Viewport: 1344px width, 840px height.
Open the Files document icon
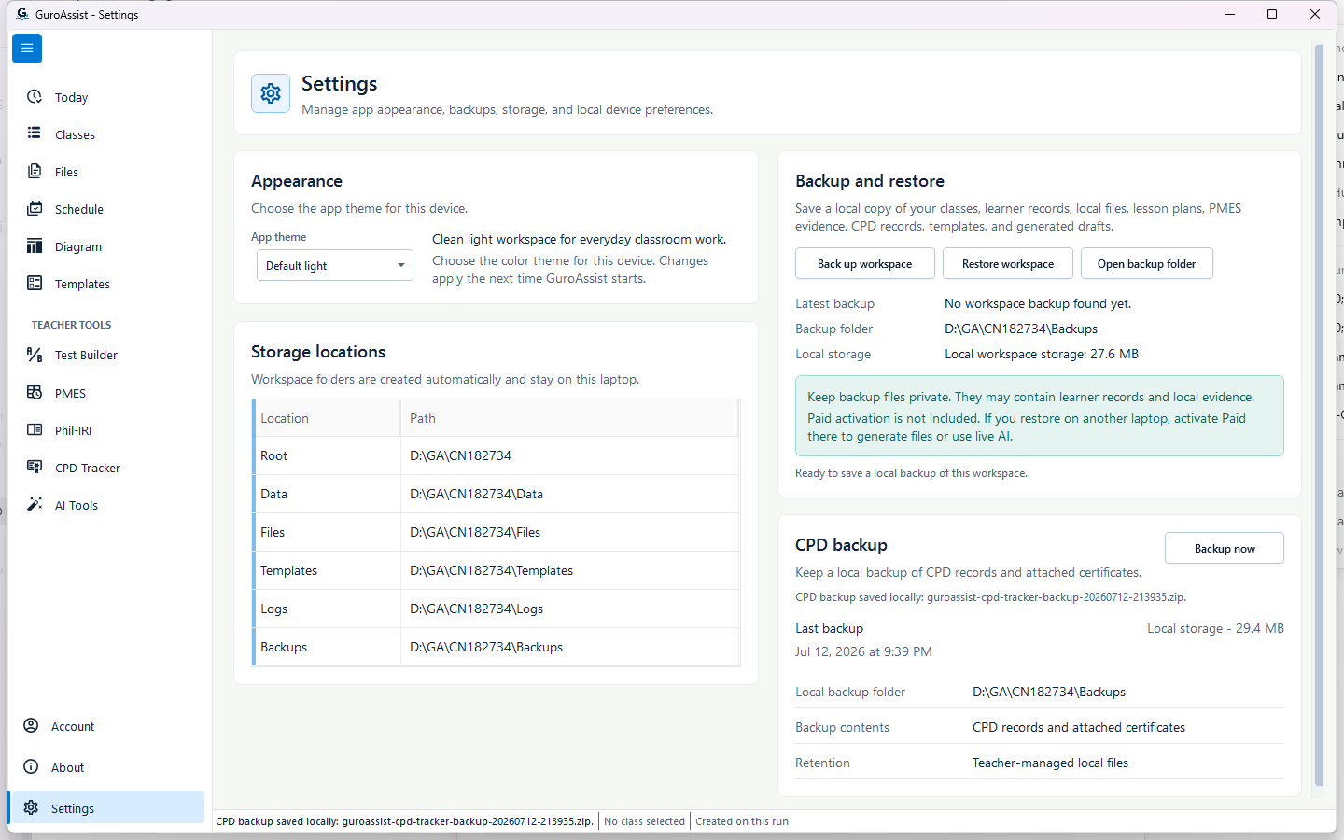(x=35, y=171)
